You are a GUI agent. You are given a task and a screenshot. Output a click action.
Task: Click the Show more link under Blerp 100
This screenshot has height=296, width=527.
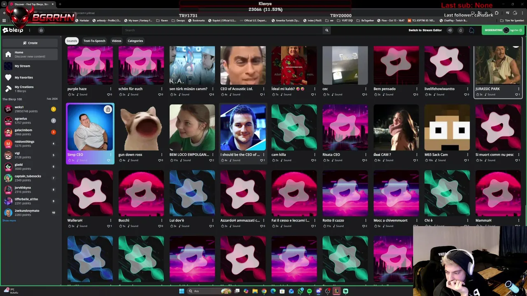(9, 221)
